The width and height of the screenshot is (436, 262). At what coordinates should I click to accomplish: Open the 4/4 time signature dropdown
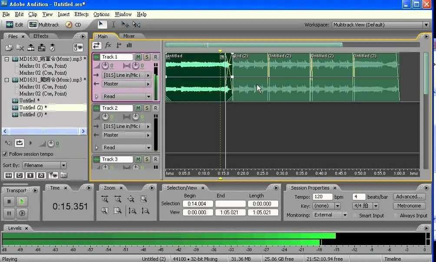(x=366, y=206)
